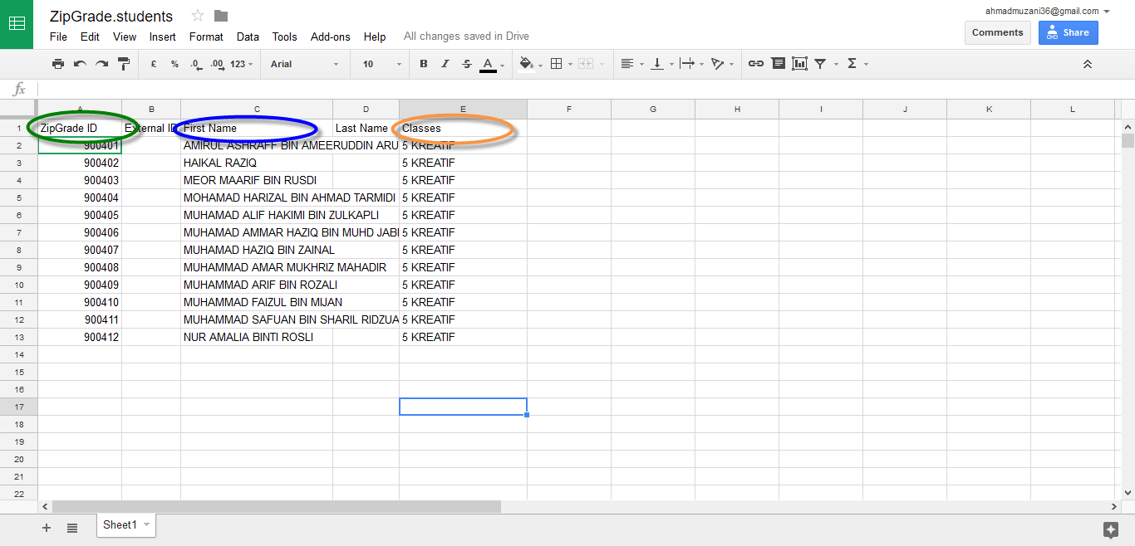Open the File menu
Screen dimensions: 1135x546
coord(58,37)
